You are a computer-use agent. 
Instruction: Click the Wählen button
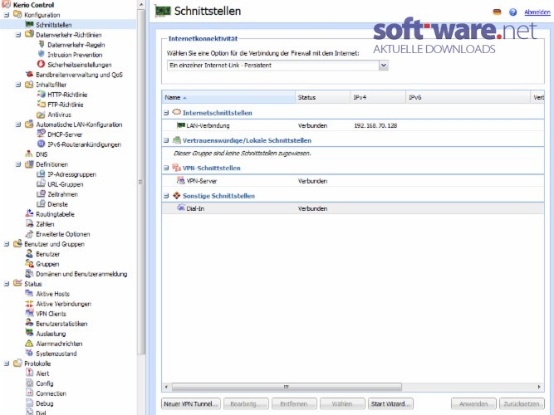pos(342,403)
